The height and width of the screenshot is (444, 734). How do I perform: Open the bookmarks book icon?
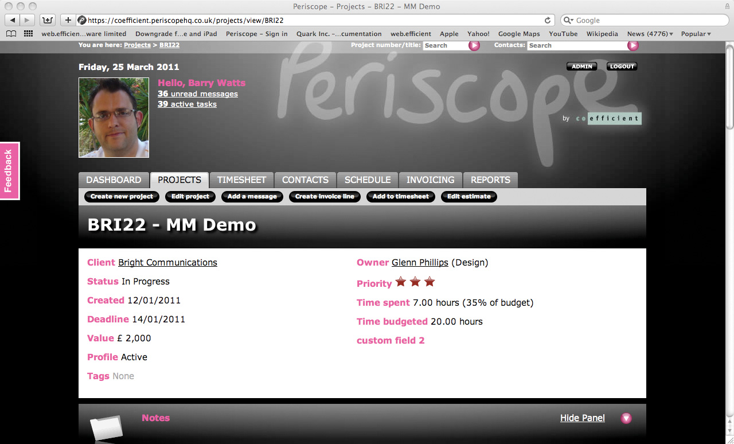(11, 34)
